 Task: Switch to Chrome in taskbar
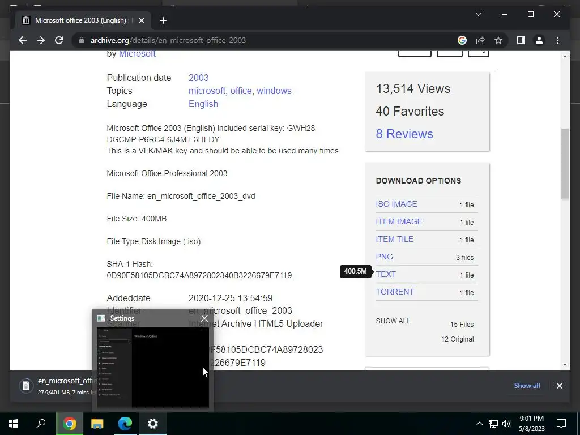coord(69,424)
